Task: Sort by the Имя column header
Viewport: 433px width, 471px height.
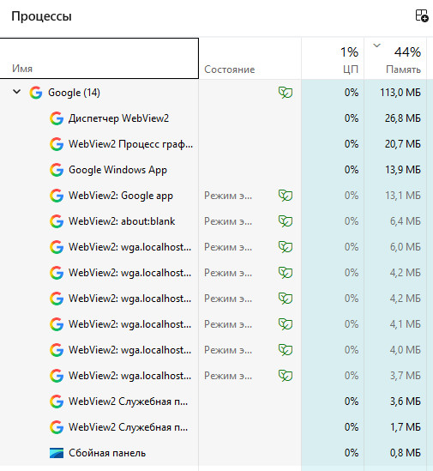Action: pos(99,58)
